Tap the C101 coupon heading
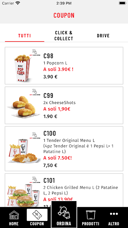This screenshot has height=228, width=128. [49, 180]
